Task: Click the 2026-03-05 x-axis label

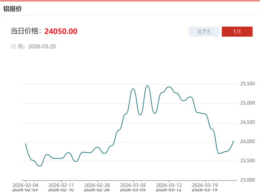Action: point(133,184)
